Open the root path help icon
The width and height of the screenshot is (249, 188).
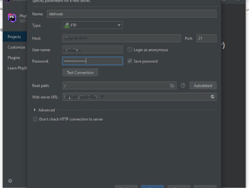(183, 85)
